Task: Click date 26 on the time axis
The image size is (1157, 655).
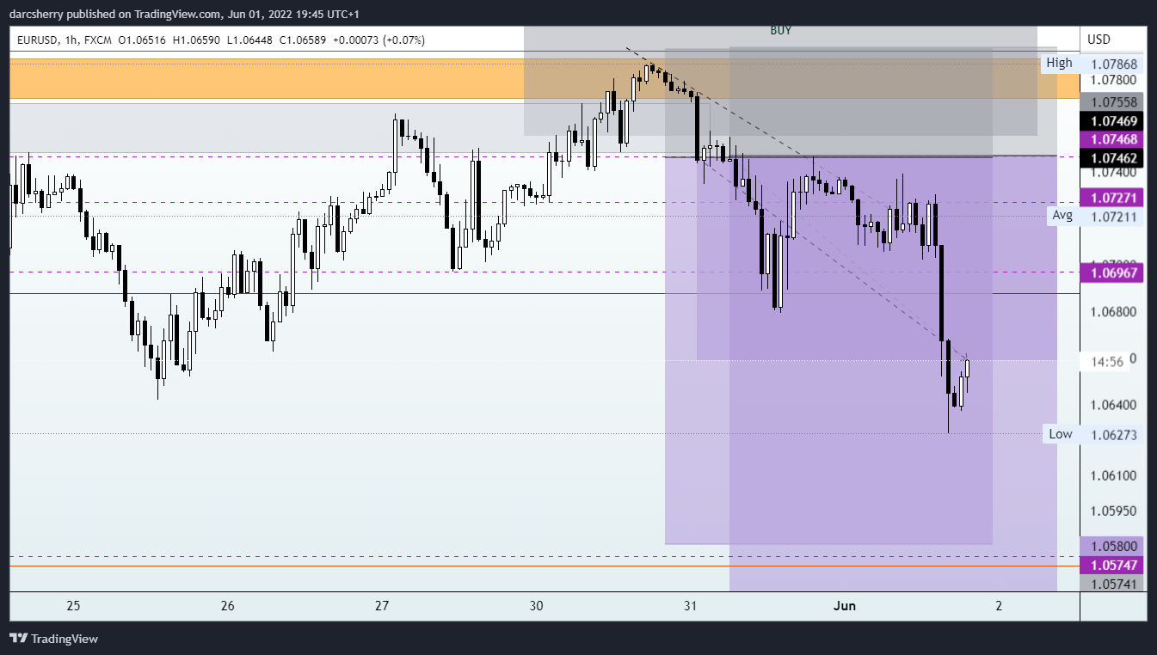Action: click(x=227, y=606)
